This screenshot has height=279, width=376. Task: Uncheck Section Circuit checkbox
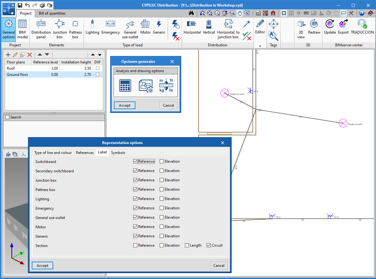coord(209,245)
